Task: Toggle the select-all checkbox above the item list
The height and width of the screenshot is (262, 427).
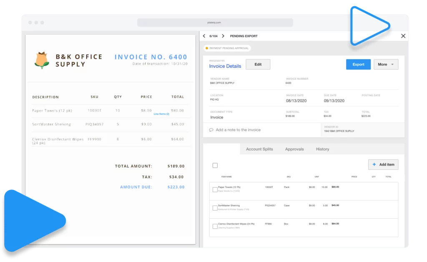Action: (x=215, y=165)
